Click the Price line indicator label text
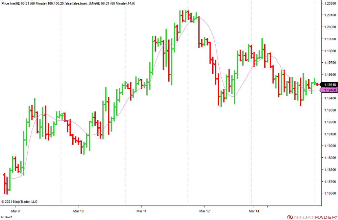Viewport: 338px width, 220px height. [x=43, y=3]
